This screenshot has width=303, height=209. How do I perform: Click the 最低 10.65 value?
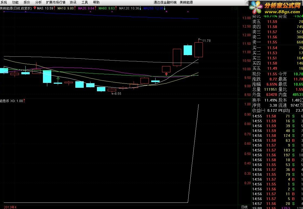point(298,85)
